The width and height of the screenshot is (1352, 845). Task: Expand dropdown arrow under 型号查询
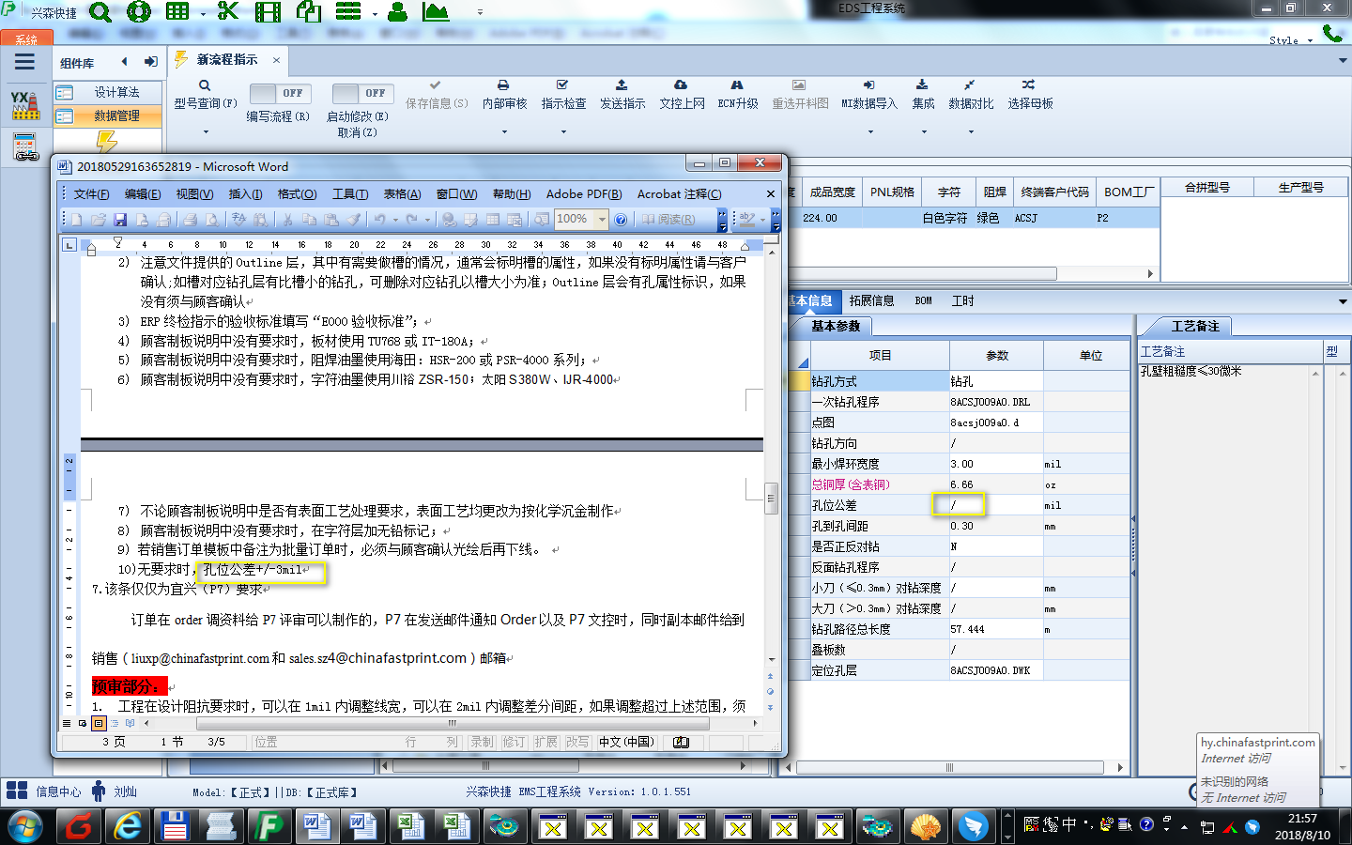205,132
